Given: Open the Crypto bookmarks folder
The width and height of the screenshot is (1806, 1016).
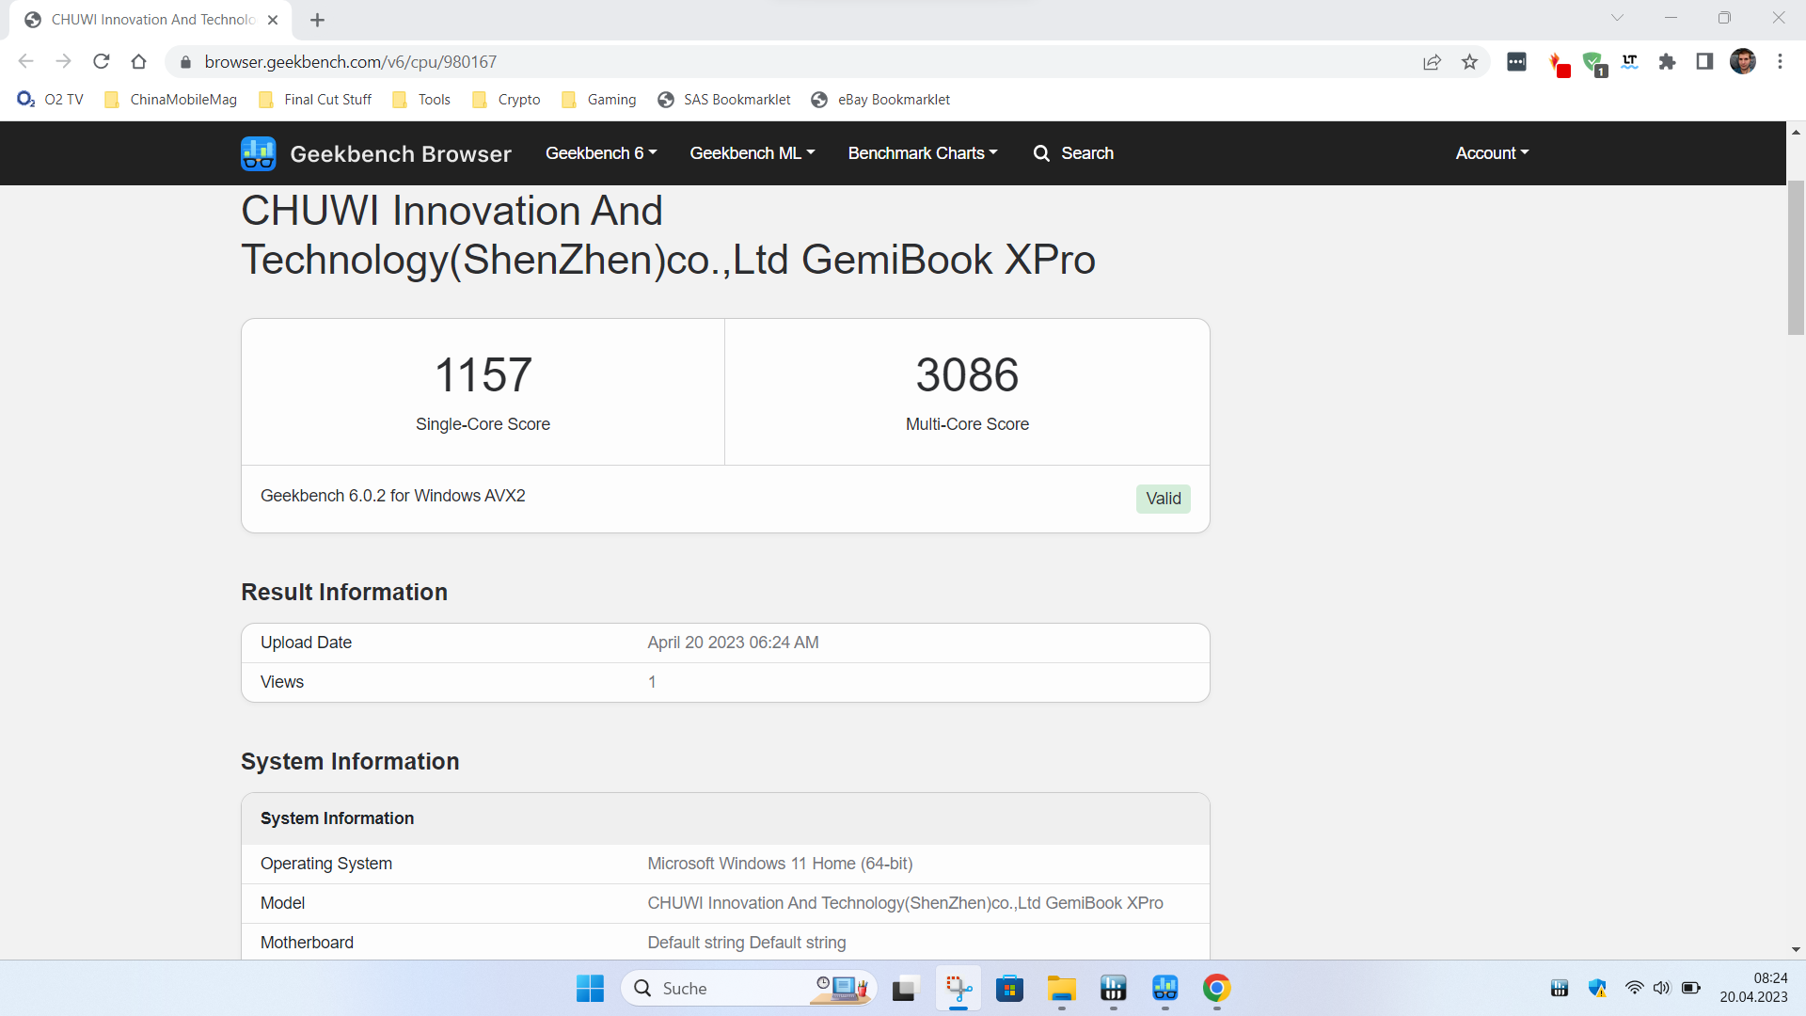Looking at the screenshot, I should (x=506, y=100).
